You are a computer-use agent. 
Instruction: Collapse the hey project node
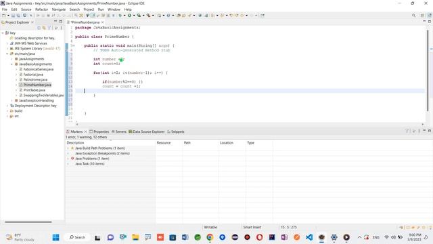coord(3,33)
